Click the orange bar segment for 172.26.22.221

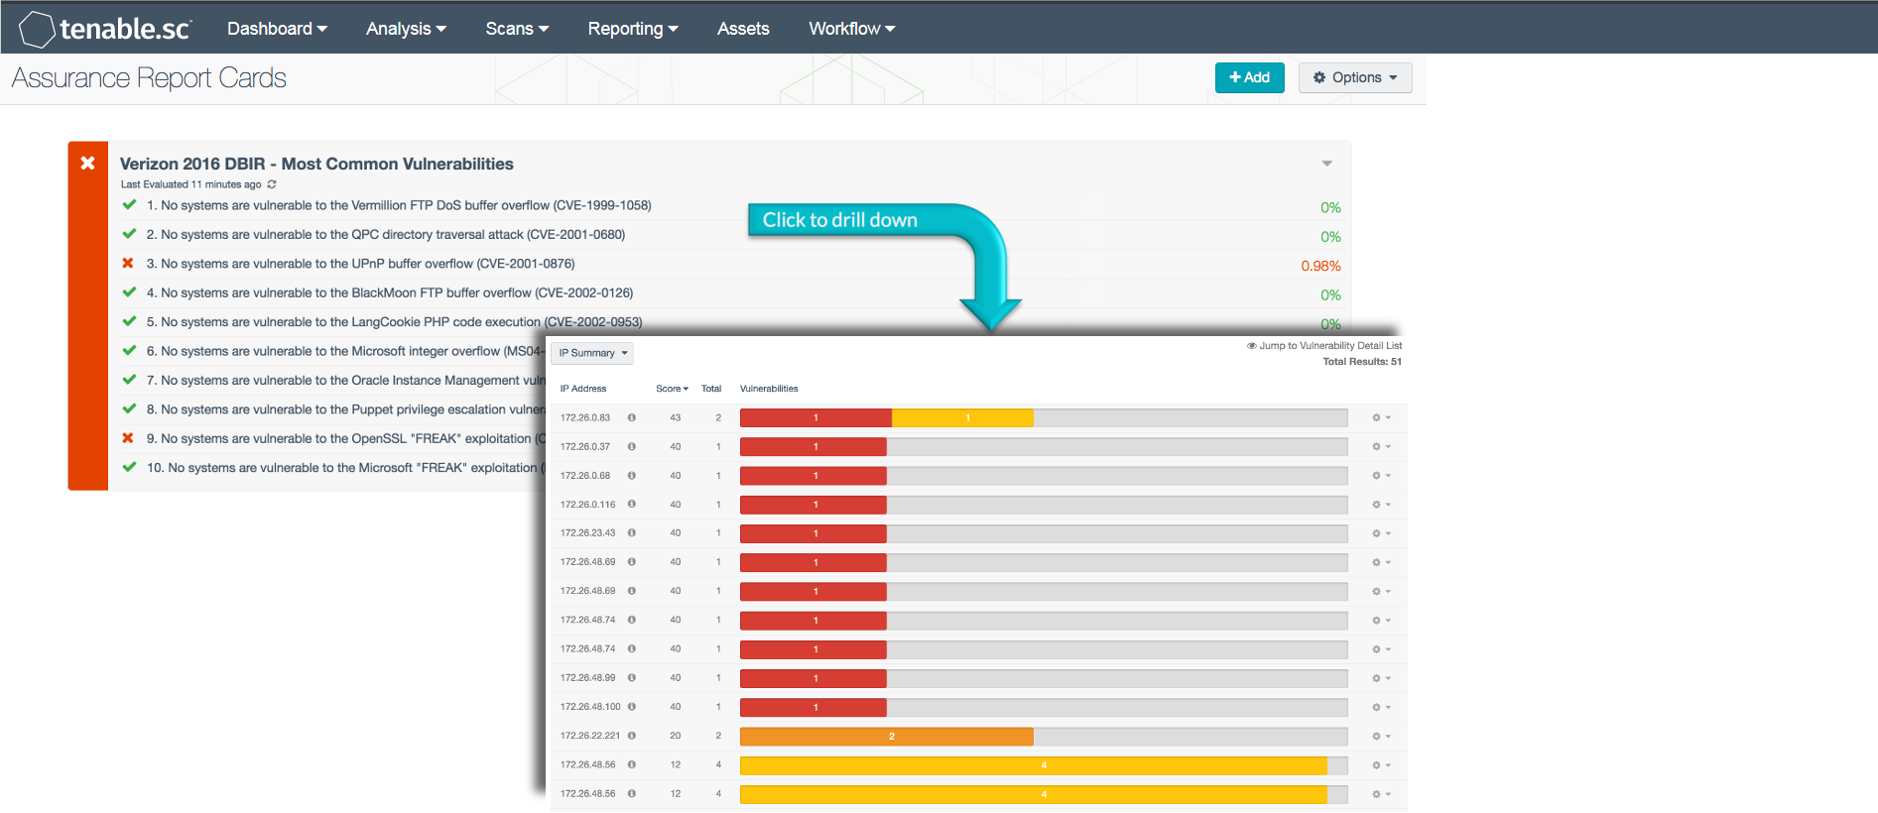pyautogui.click(x=886, y=737)
